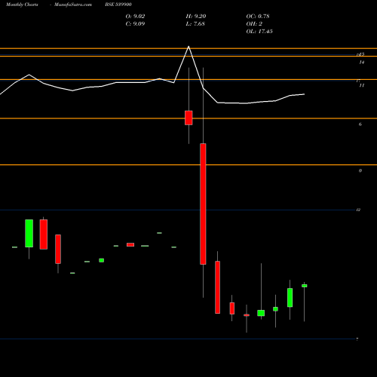
Task: Click the 'OH: 2' reading
Action: click(x=254, y=24)
